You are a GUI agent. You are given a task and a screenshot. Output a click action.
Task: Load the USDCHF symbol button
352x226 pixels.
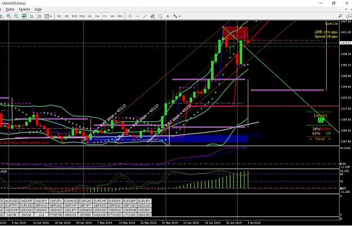[11, 210]
